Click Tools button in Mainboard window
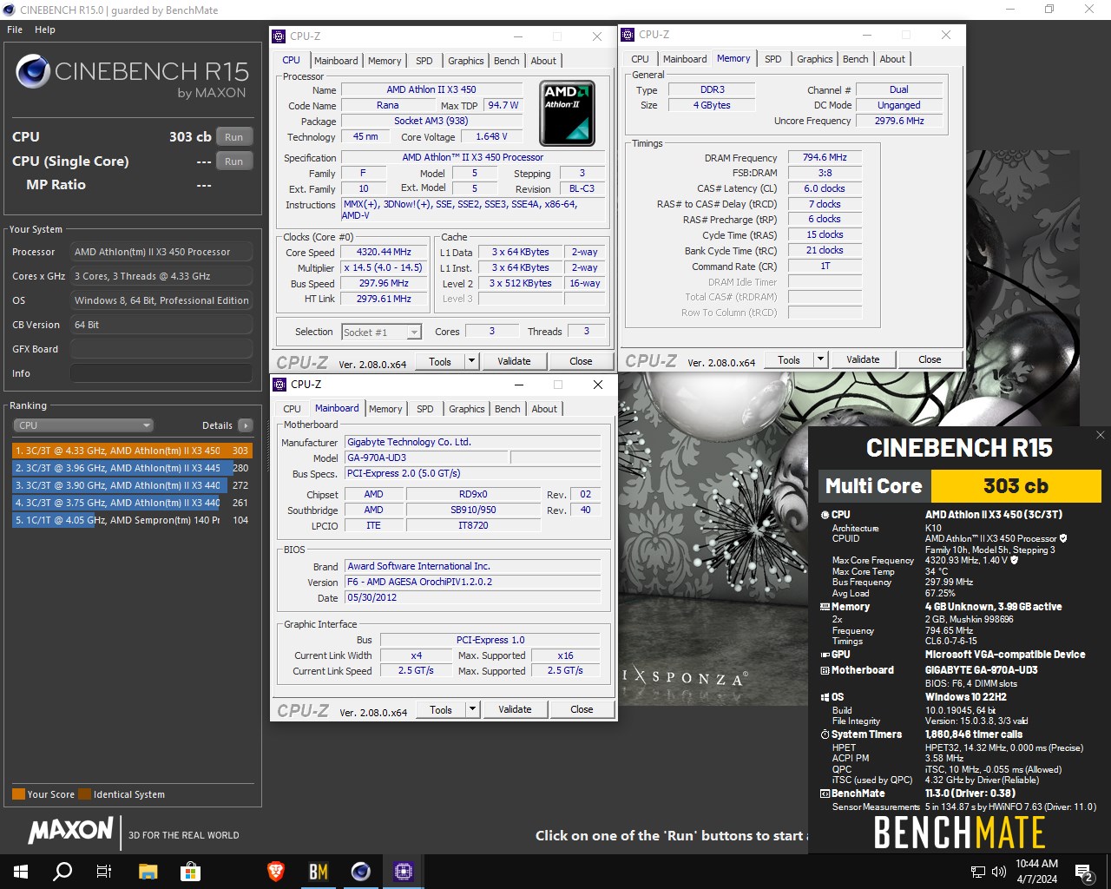The height and width of the screenshot is (889, 1111). click(x=441, y=709)
